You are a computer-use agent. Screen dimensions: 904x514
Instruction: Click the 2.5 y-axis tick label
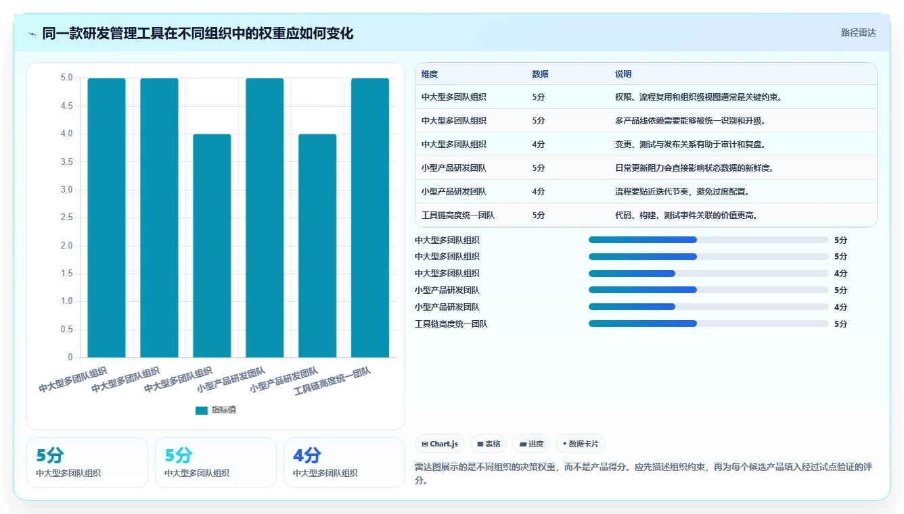click(x=66, y=217)
